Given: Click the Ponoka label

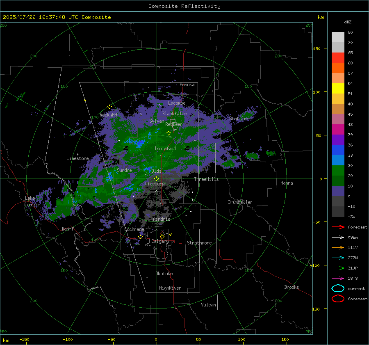Looking at the screenshot, I should pyautogui.click(x=187, y=85).
